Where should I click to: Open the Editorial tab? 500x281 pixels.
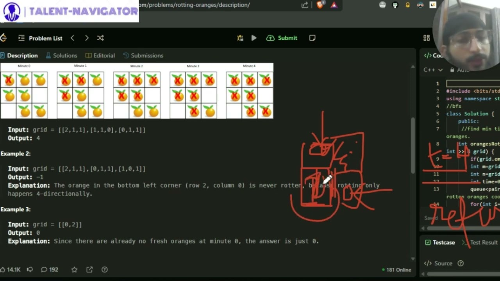[x=100, y=55]
